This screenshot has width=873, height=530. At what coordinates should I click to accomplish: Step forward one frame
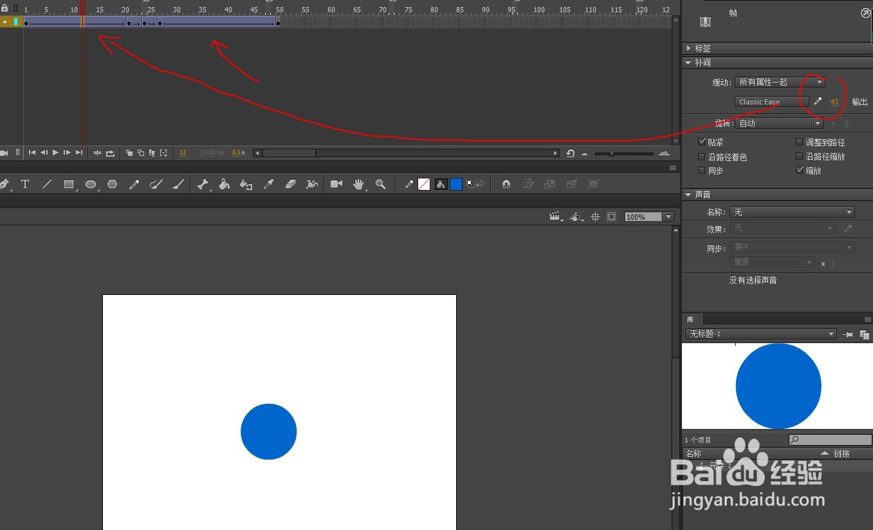67,153
